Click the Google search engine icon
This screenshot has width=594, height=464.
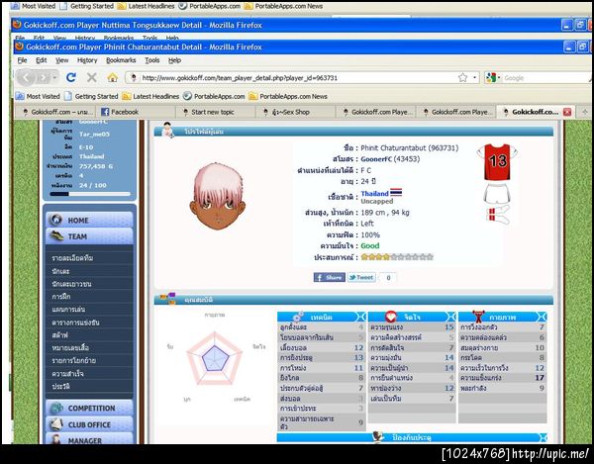pos(491,77)
